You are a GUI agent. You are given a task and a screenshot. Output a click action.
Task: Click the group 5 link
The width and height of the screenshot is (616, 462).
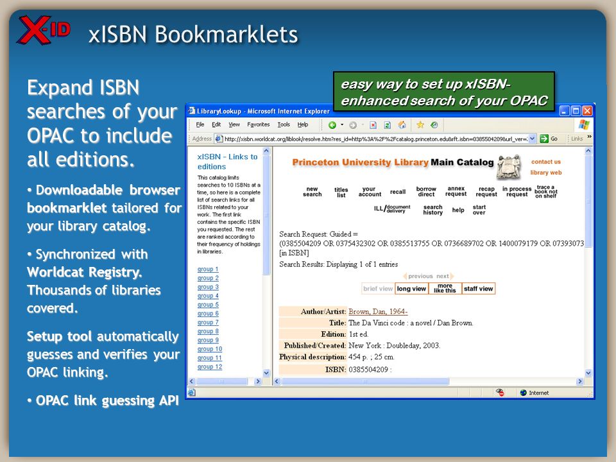tap(208, 304)
